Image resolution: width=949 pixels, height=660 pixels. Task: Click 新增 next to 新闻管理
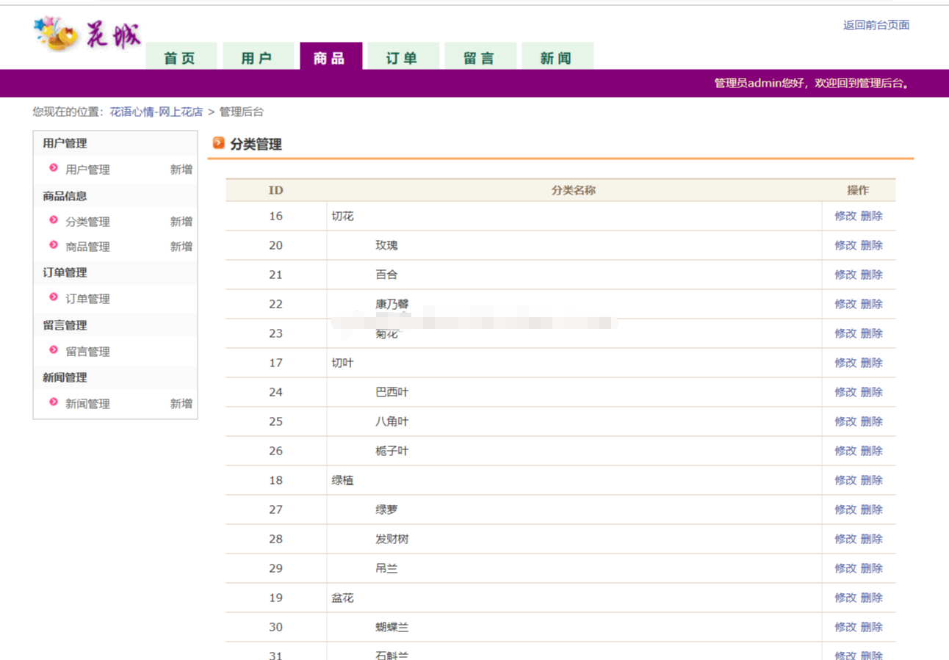click(181, 404)
